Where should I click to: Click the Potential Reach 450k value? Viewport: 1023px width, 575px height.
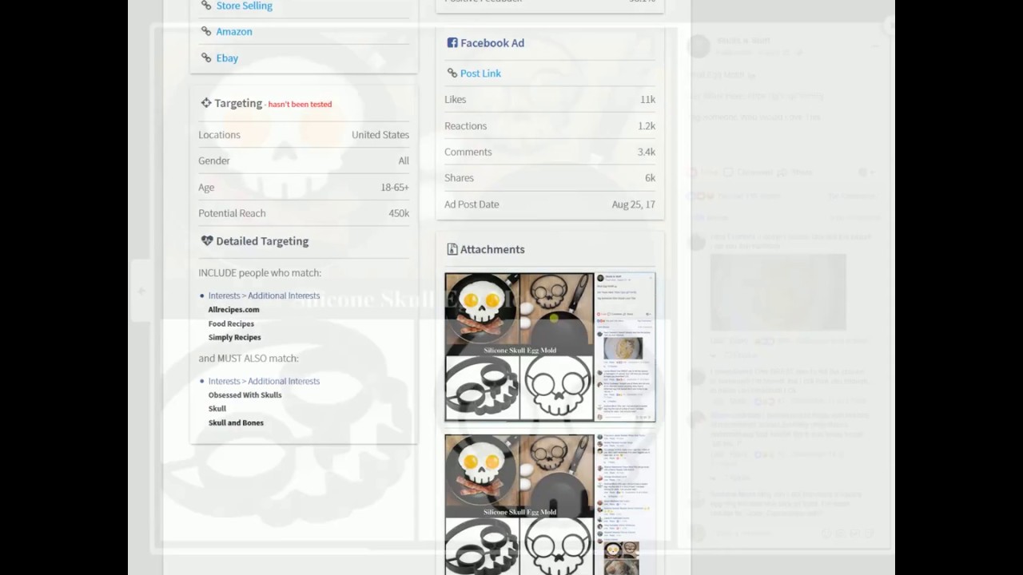(x=399, y=213)
